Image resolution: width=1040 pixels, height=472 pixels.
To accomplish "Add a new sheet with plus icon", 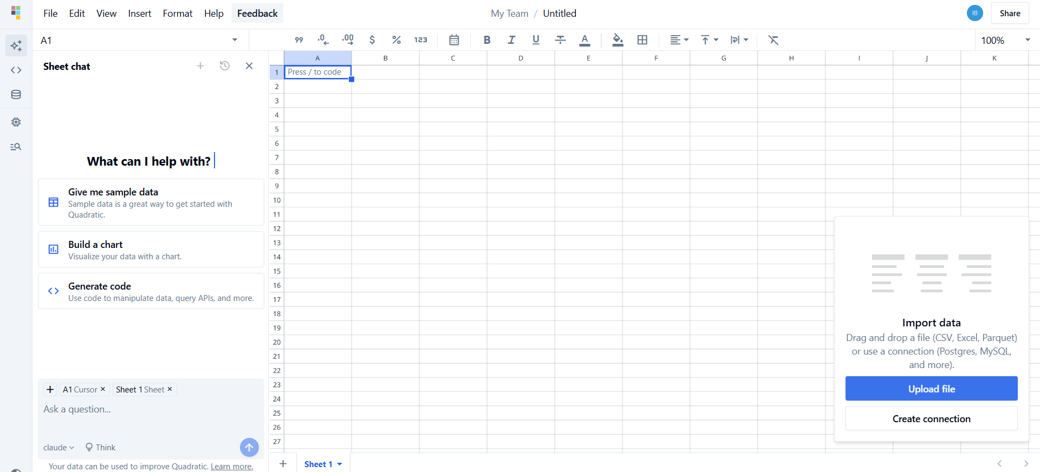I will click(x=283, y=464).
